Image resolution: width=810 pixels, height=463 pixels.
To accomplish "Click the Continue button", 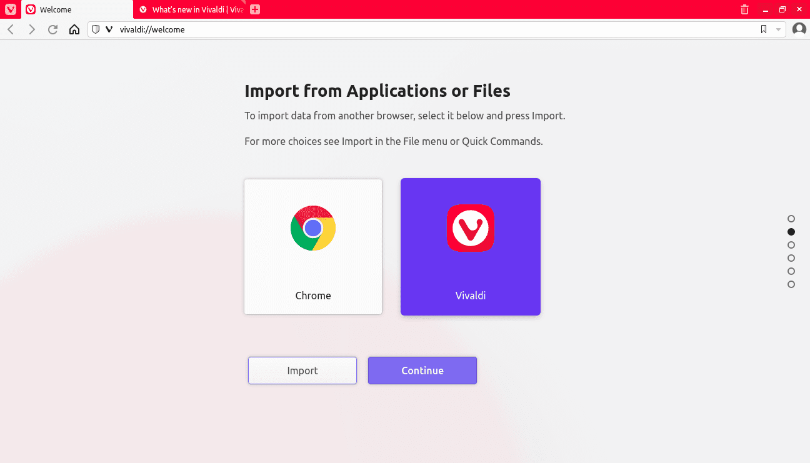I will point(422,370).
